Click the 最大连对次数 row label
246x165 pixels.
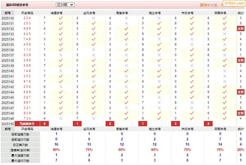tap(20, 161)
